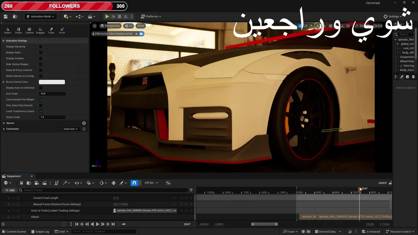
Task: Add a new track with Add button
Action: [9, 190]
